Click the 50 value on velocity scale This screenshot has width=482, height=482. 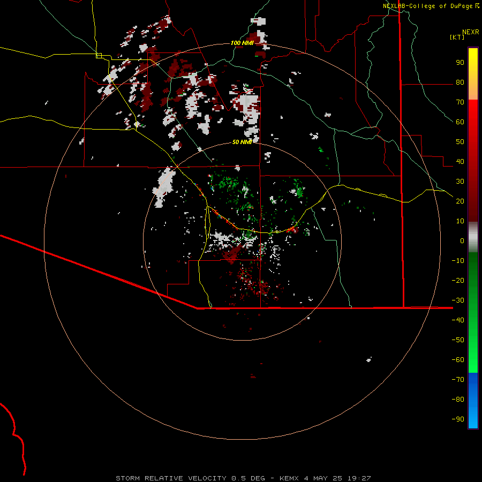point(460,142)
